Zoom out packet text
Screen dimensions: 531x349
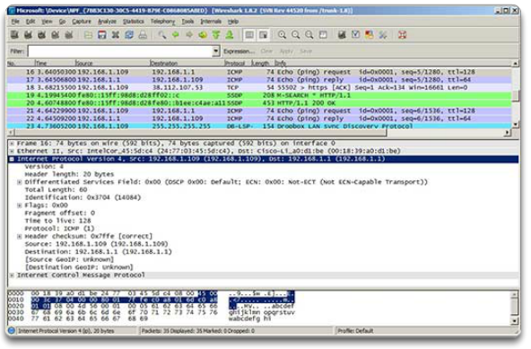pos(296,35)
